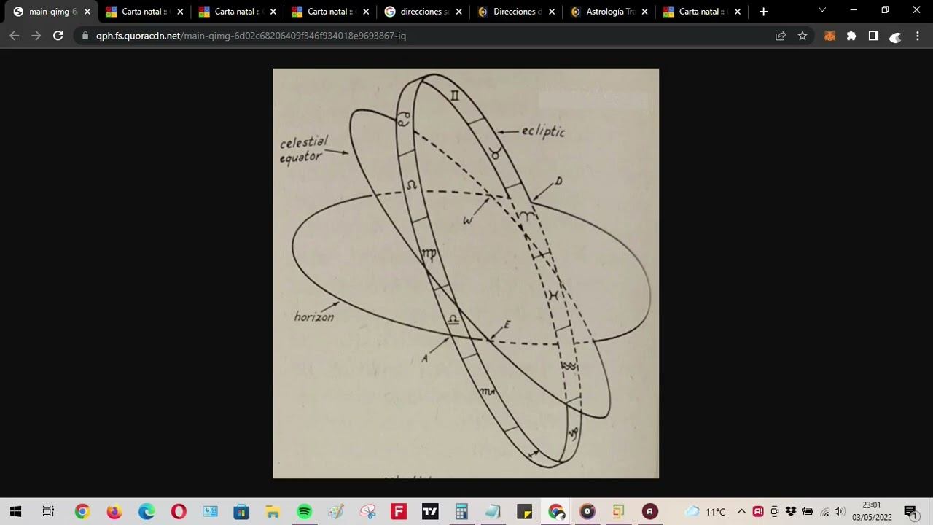Open the 11°C weather widget
Image resolution: width=933 pixels, height=525 pixels.
[705, 512]
